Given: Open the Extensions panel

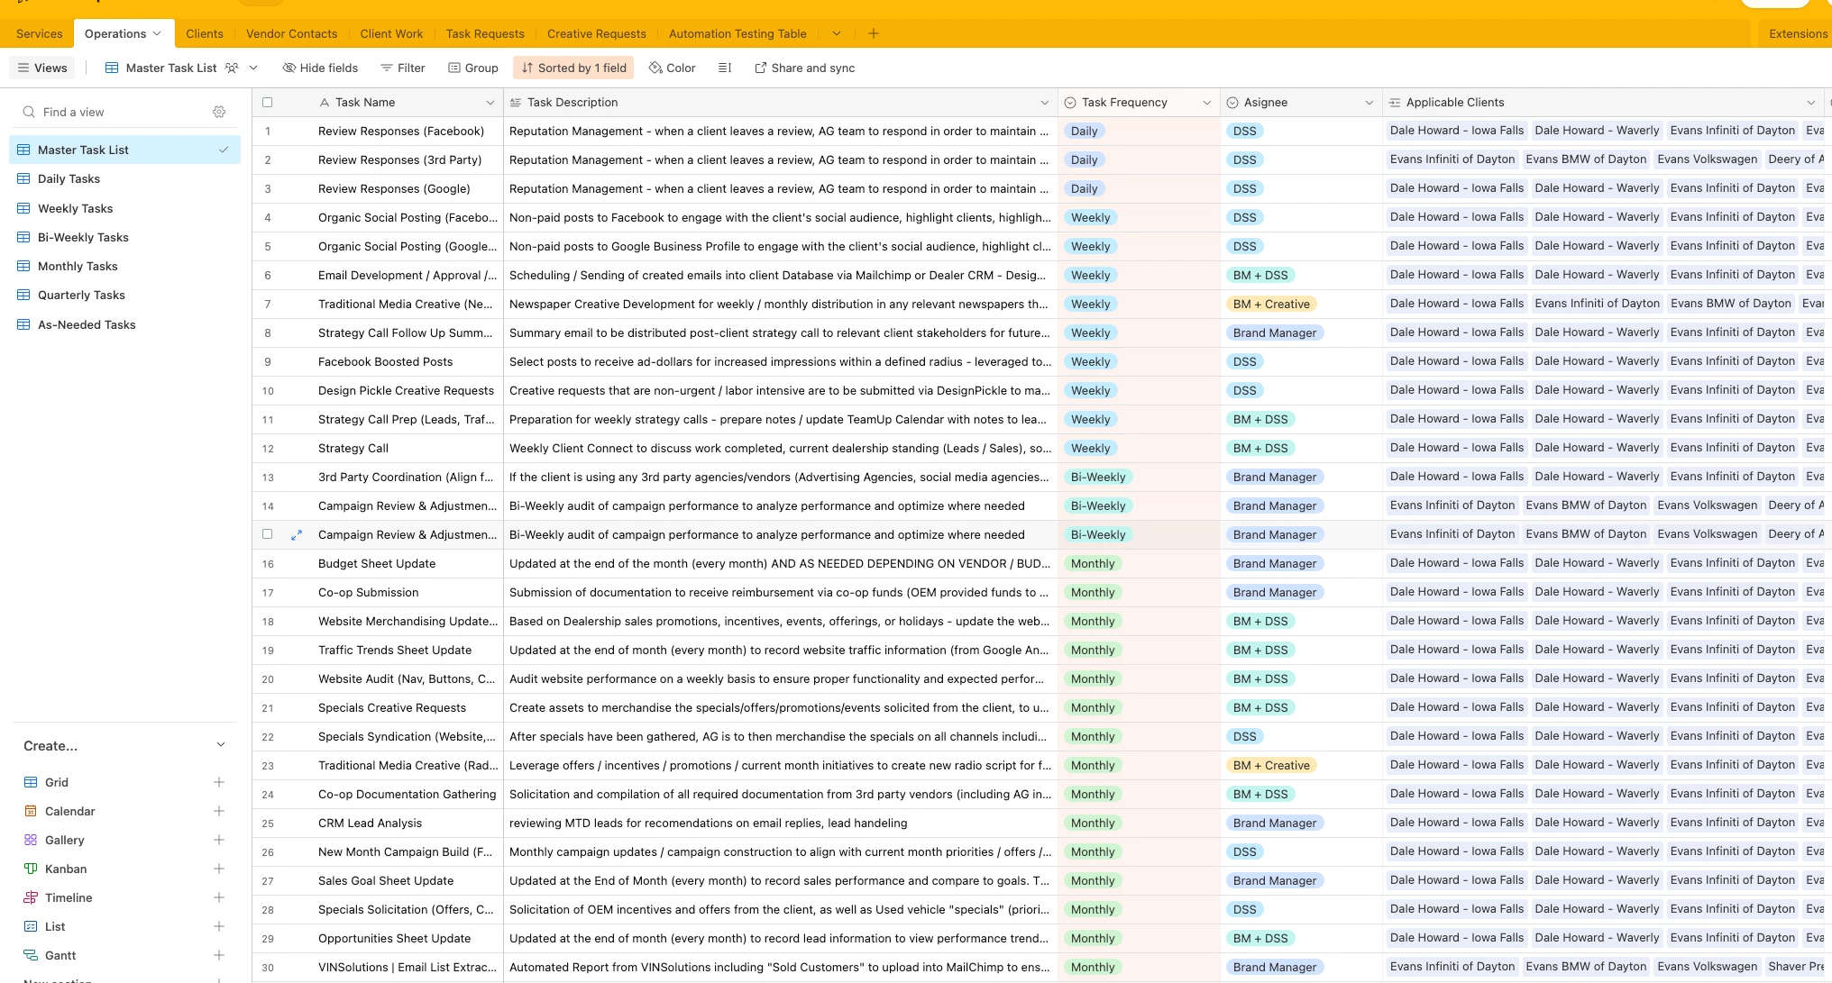Looking at the screenshot, I should pyautogui.click(x=1798, y=33).
